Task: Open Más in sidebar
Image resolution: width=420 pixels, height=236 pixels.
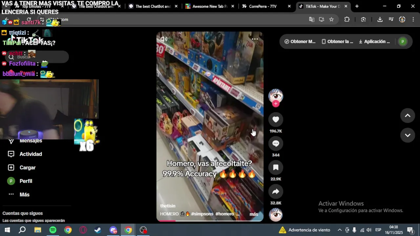Action: coord(25,194)
